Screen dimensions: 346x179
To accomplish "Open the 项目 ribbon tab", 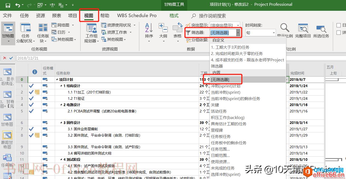I will pos(72,16).
